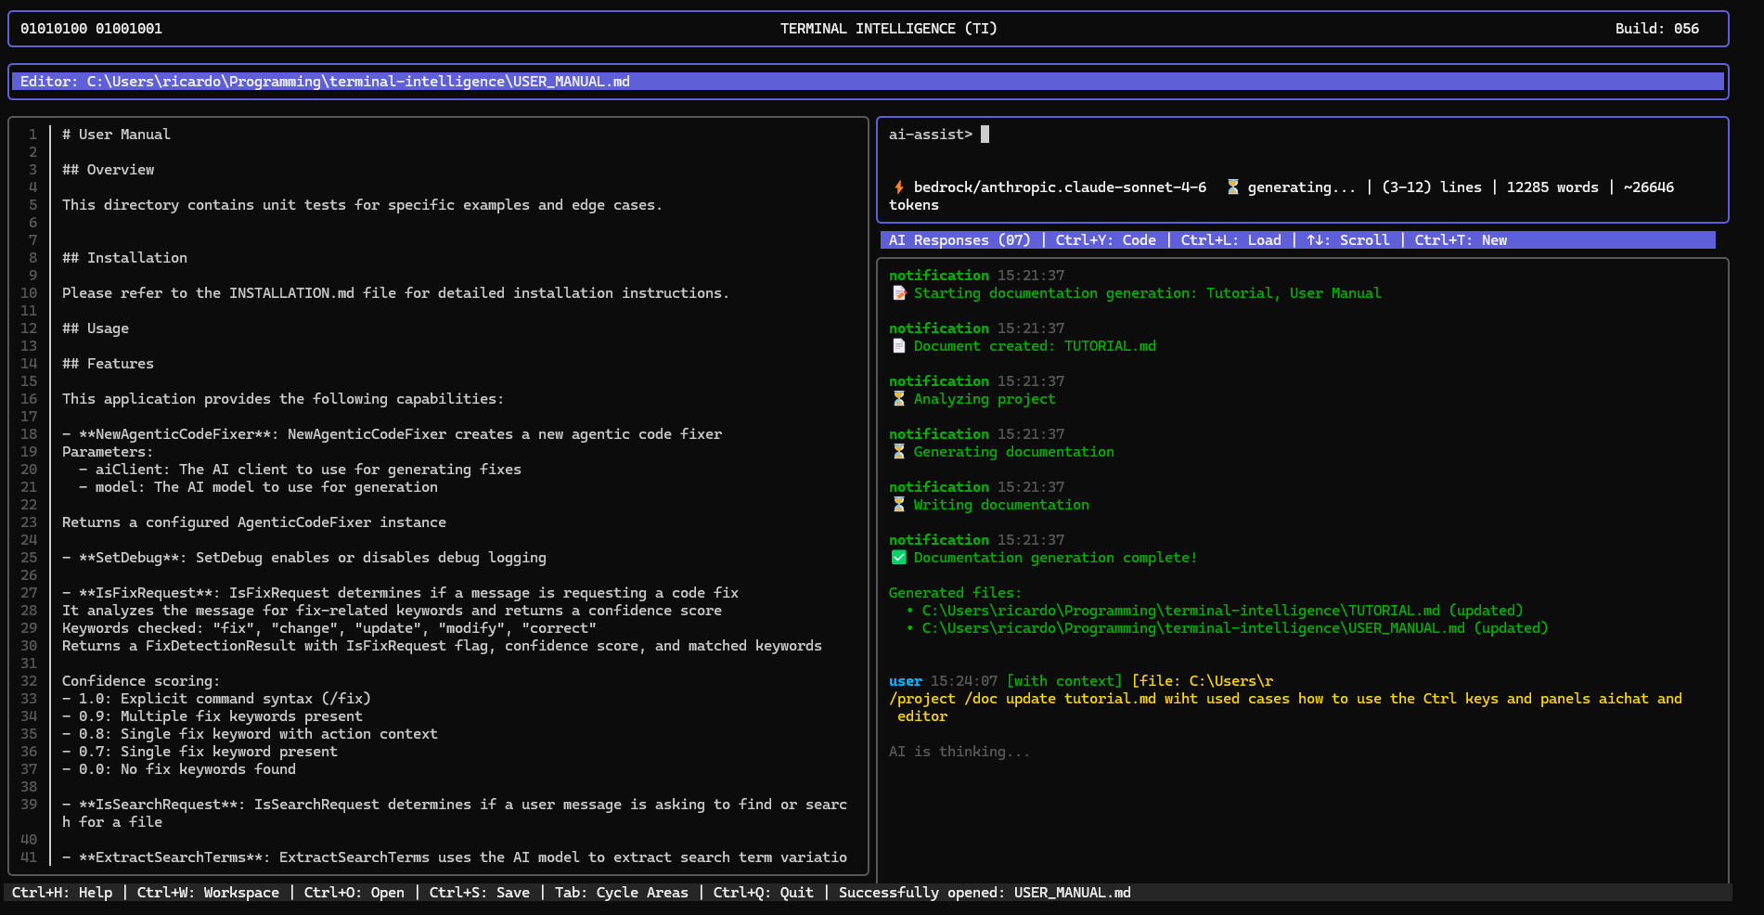Click the document icon beside Document created: TUTORIAL.md
This screenshot has width=1764, height=915.
[x=898, y=345]
